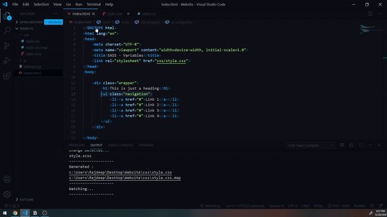Click the Prettier status bar item
Viewport: 387px width, 217px height.
(x=359, y=206)
